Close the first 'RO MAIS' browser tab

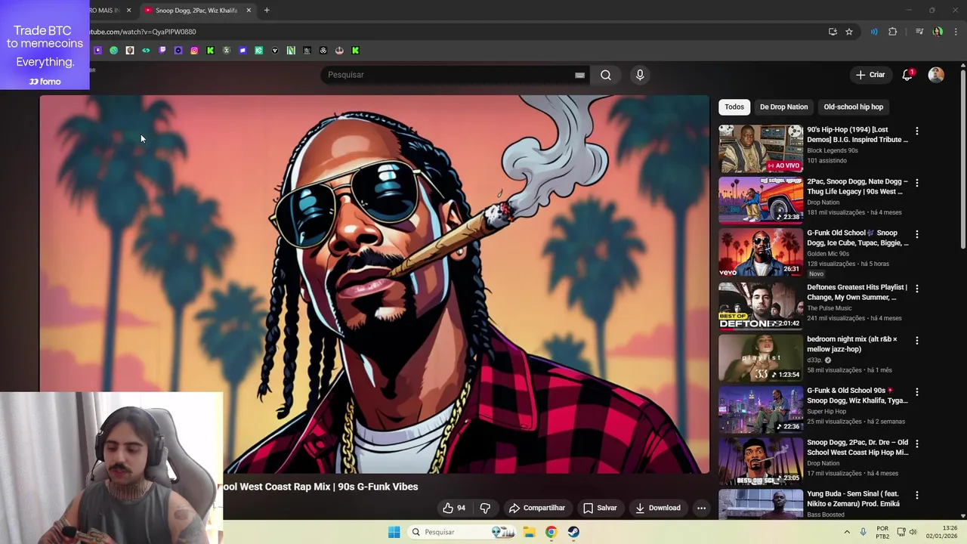coord(128,11)
